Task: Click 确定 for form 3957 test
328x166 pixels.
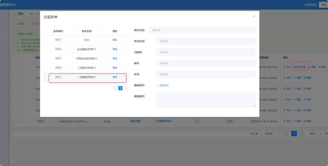Action: click(x=115, y=40)
